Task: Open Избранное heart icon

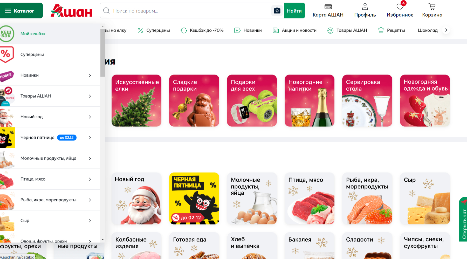Action: [x=400, y=6]
